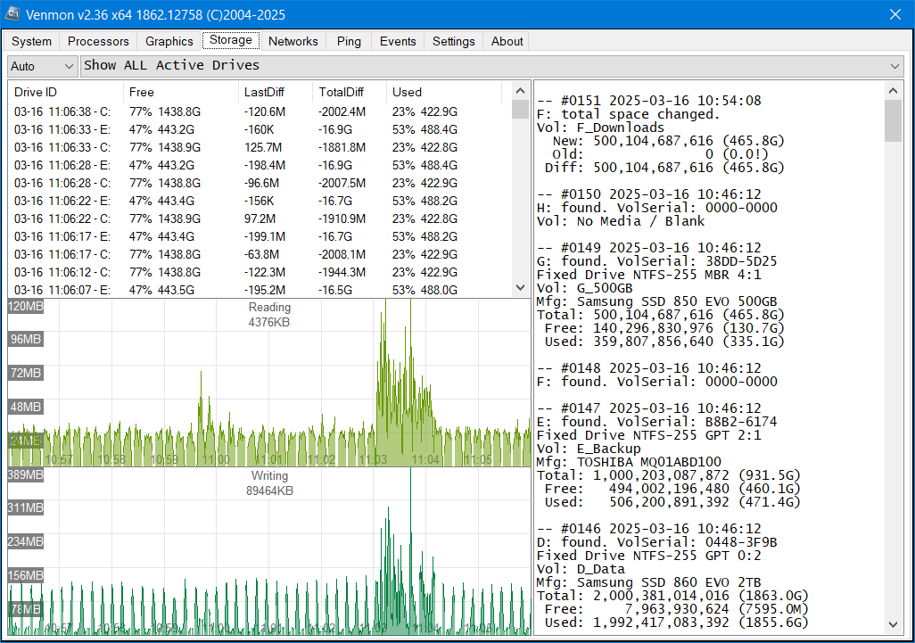Click the Reading graph title label

click(x=269, y=307)
